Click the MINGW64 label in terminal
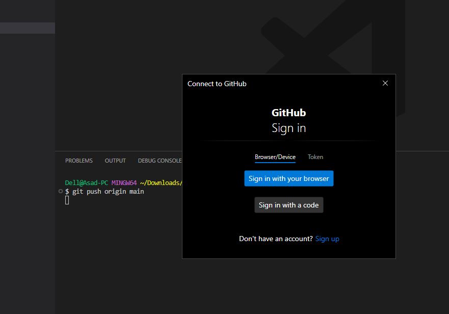The width and height of the screenshot is (449, 314). click(x=124, y=183)
